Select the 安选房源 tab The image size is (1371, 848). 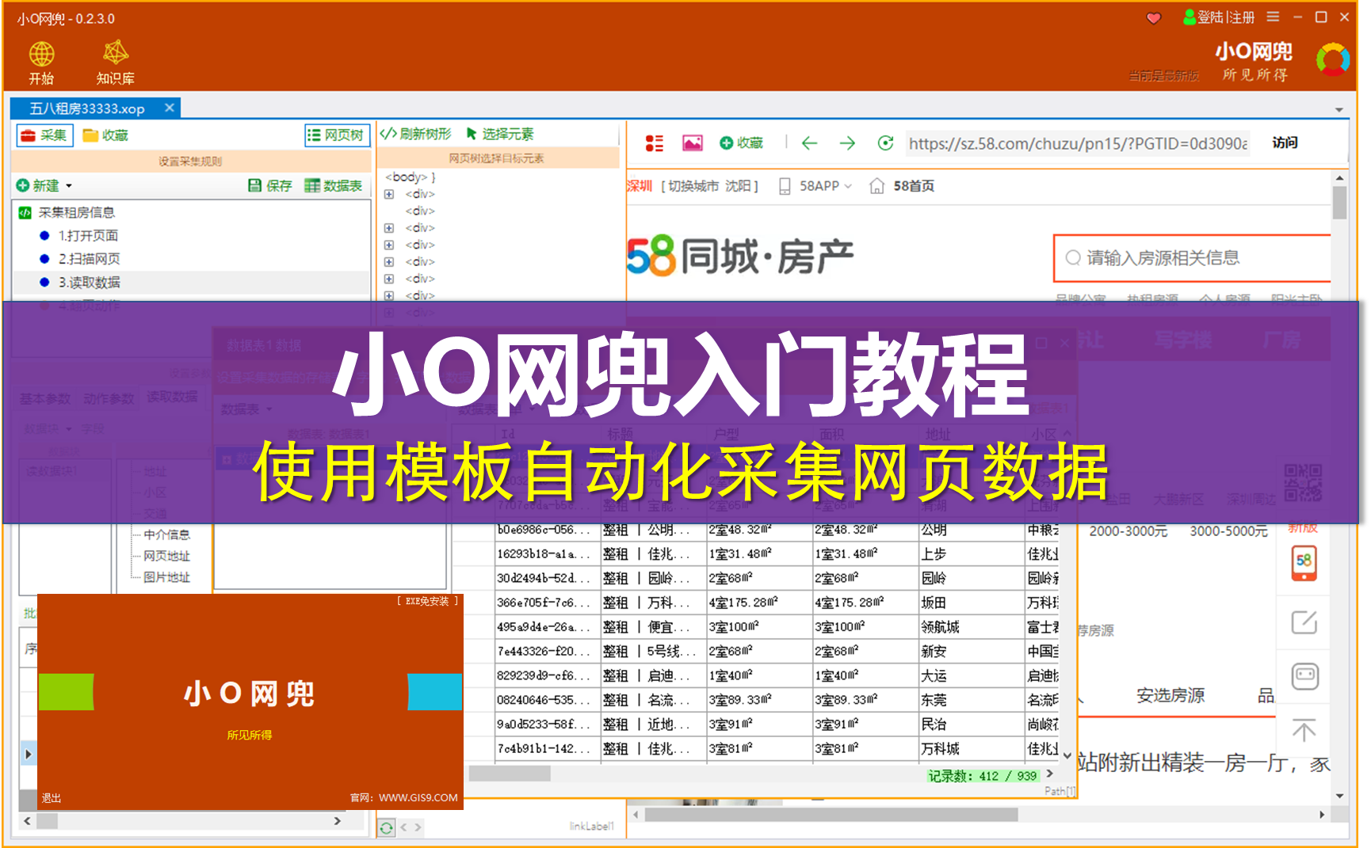click(1171, 695)
